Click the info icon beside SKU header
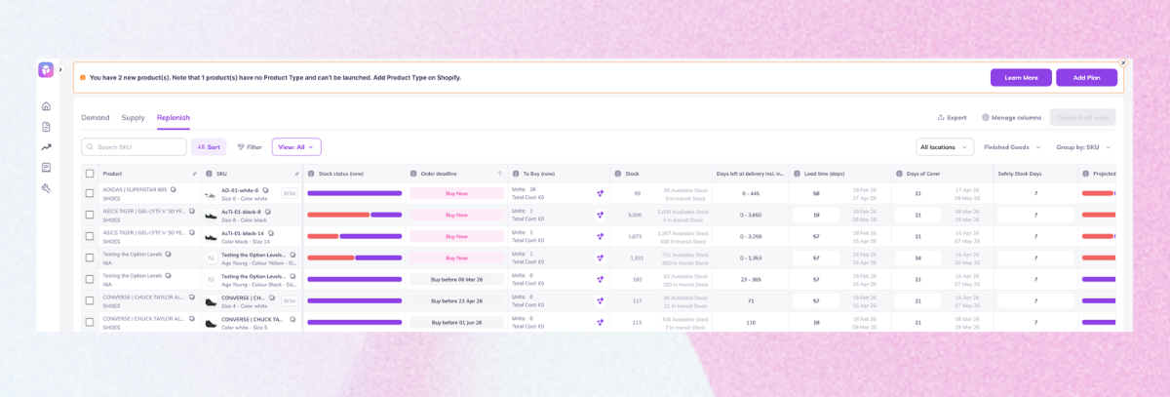This screenshot has height=397, width=1170. 209,174
